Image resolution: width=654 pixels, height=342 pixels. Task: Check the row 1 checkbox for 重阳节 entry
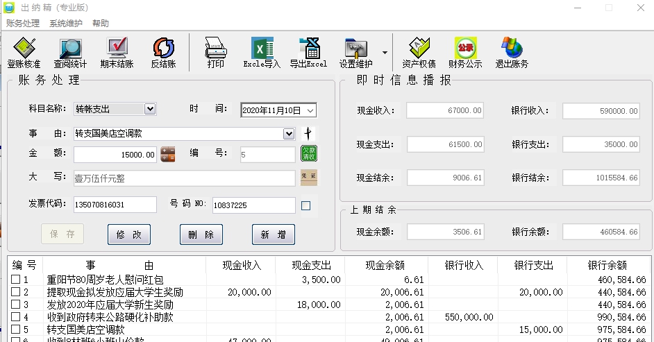(15, 279)
